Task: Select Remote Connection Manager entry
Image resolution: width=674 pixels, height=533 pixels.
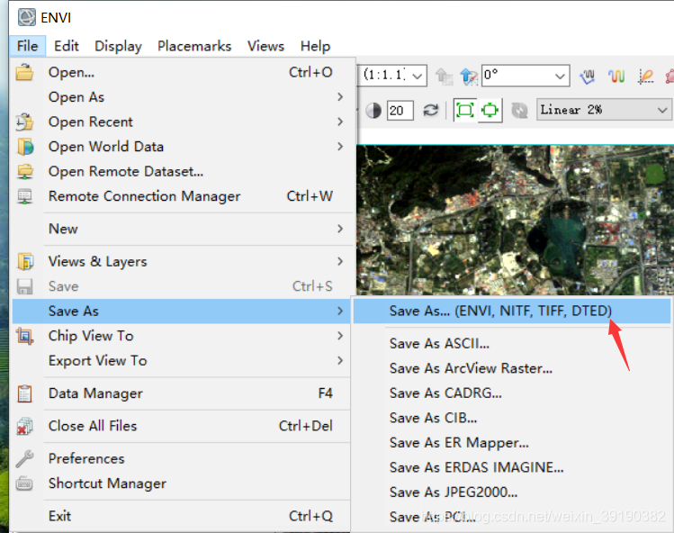Action: (x=183, y=196)
